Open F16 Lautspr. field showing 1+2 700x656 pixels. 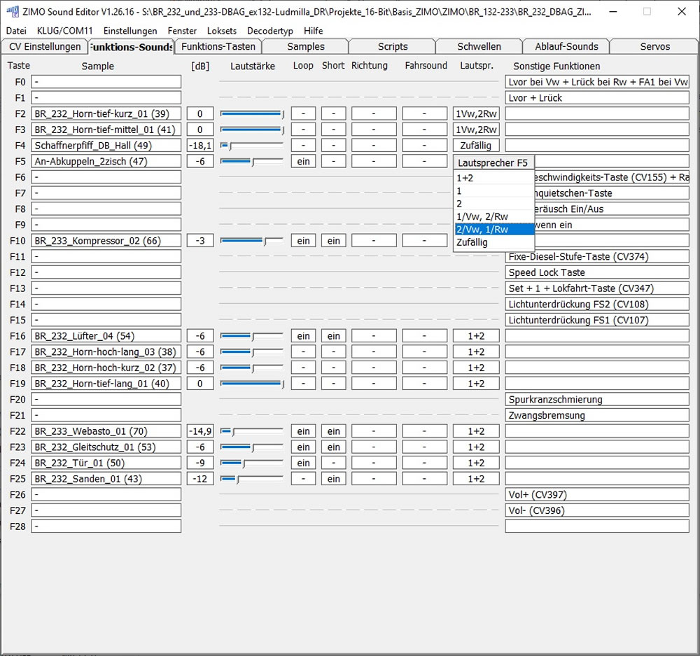tap(476, 336)
